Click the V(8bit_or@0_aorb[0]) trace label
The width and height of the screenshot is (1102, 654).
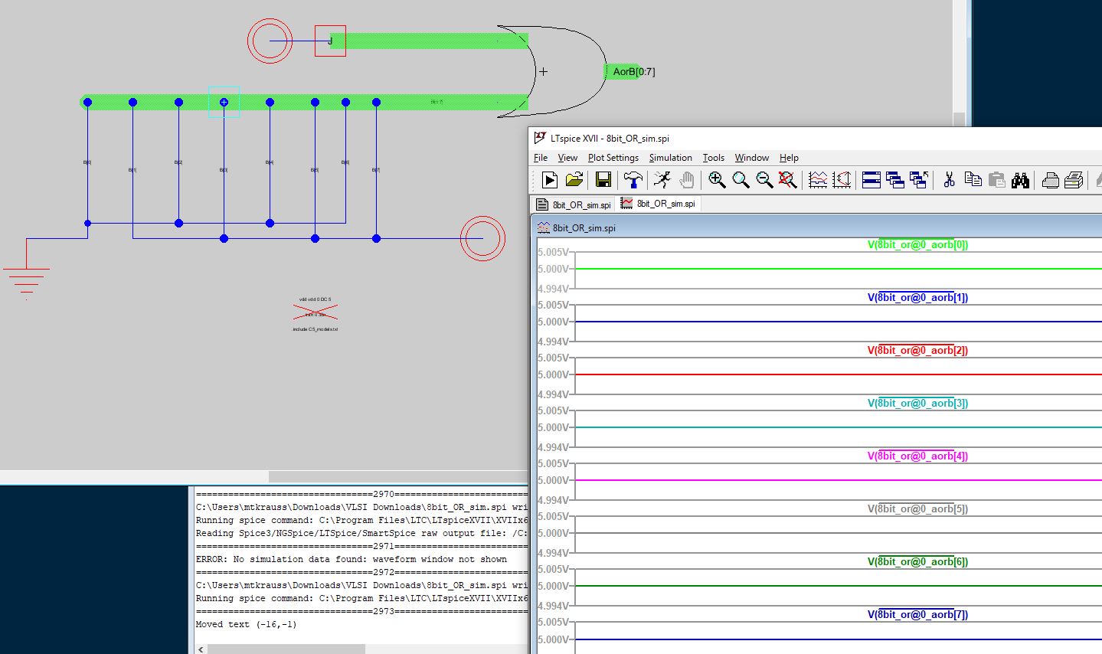(917, 245)
